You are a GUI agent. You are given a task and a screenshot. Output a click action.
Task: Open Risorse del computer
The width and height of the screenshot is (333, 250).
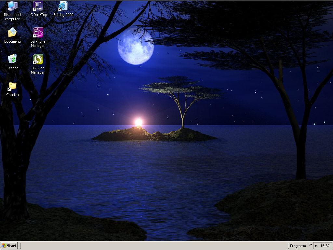12,7
